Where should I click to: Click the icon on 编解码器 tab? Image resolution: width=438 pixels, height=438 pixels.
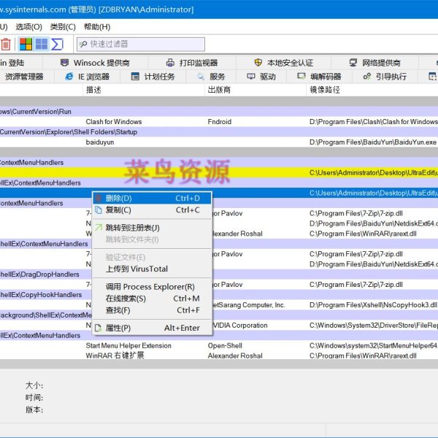[x=301, y=76]
